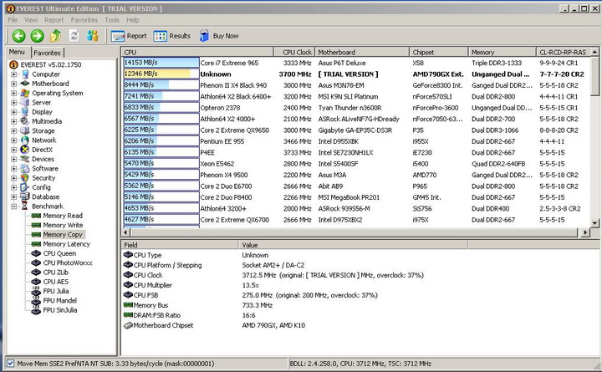Toggle the status bar Move Mem checkbox

[10, 363]
